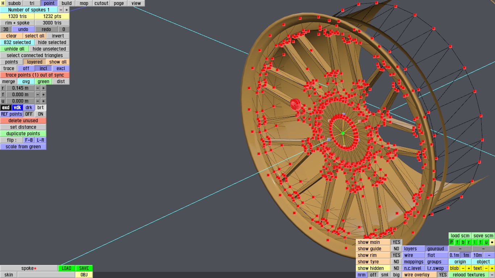Image resolution: width=495 pixels, height=278 pixels.
Task: Click delete unused
Action: [23, 121]
